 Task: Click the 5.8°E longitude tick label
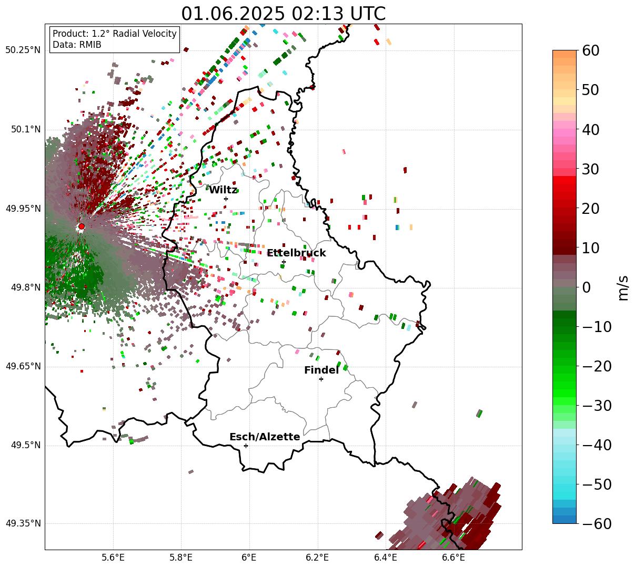181,558
